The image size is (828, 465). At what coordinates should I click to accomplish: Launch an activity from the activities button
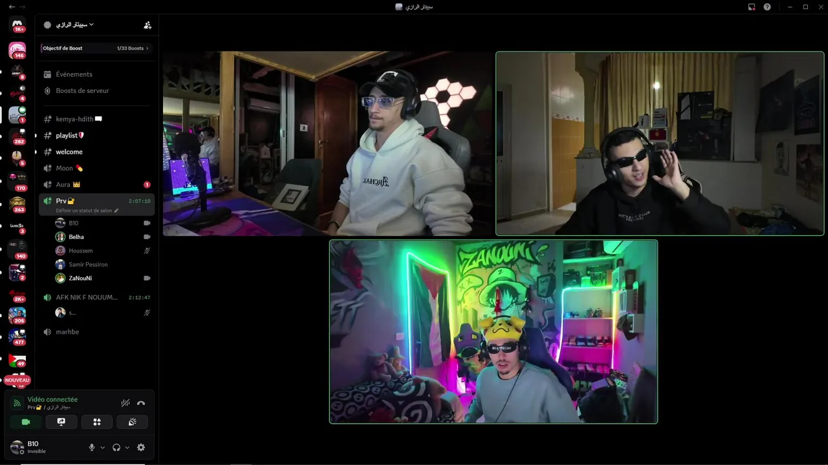pos(97,422)
